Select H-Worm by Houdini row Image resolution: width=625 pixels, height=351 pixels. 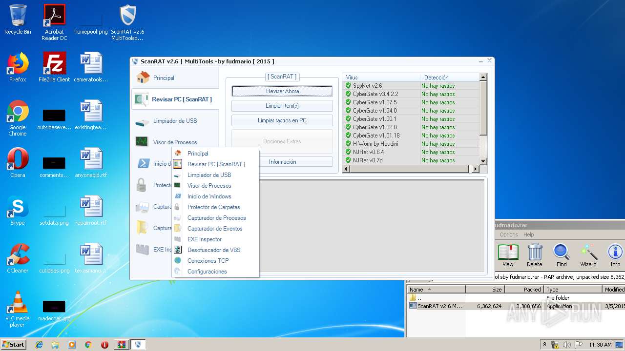point(411,144)
